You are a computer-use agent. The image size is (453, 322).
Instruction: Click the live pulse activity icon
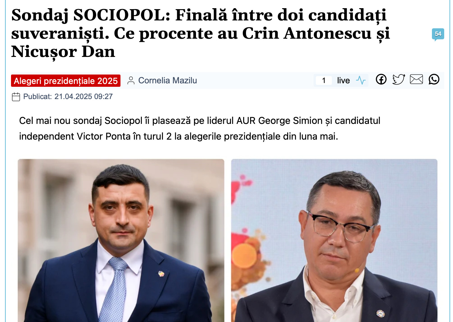coord(361,80)
